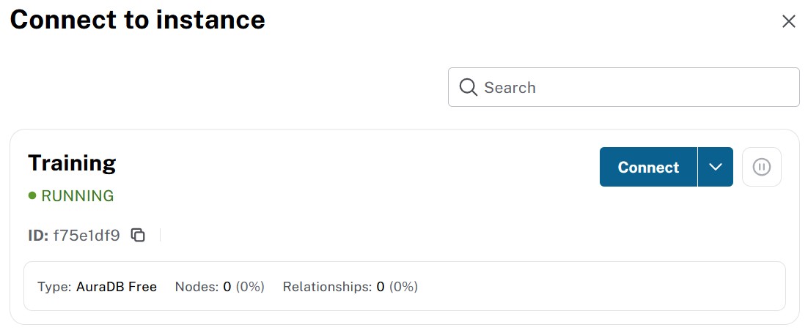
Task: Expand the Connect options dropdown arrow
Action: [716, 168]
